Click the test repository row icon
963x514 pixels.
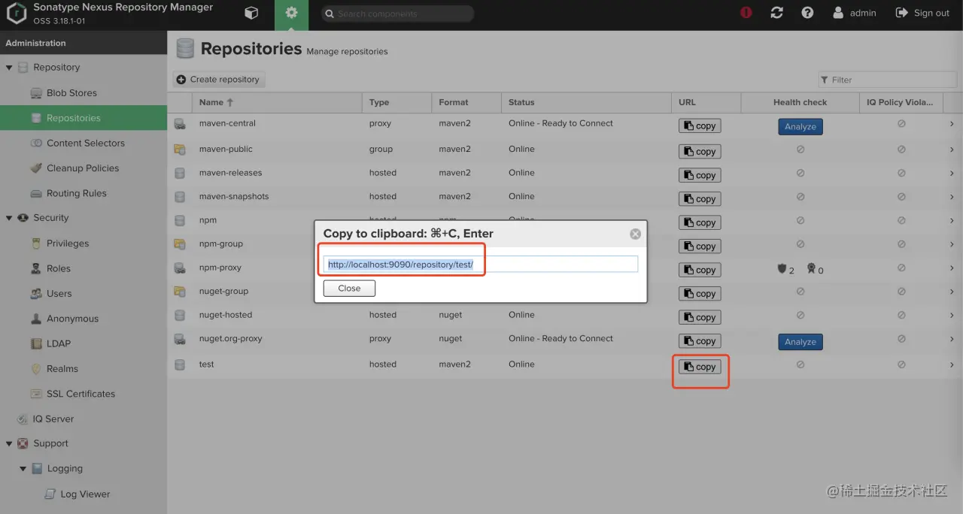pos(180,364)
